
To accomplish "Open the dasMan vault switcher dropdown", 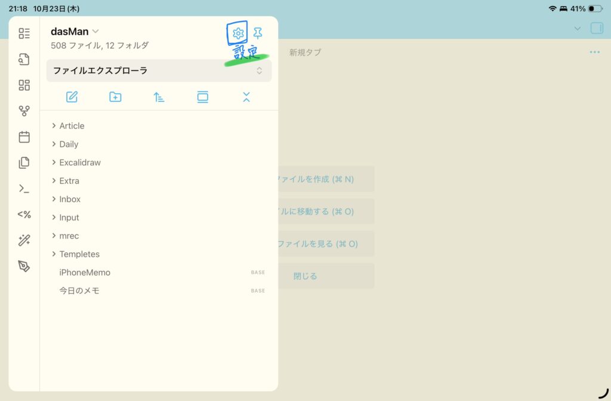I will click(x=75, y=32).
